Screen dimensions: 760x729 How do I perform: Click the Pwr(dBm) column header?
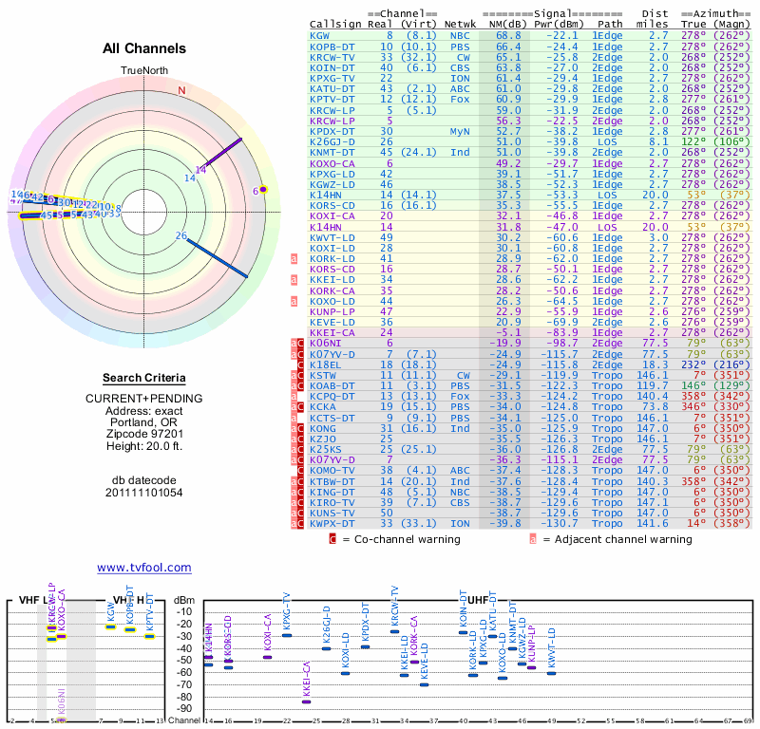[559, 25]
